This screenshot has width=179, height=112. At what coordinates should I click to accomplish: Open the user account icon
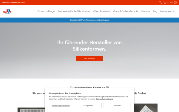tap(175, 2)
